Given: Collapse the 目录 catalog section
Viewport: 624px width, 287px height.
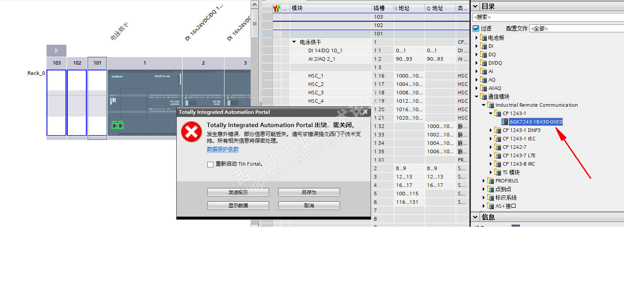Looking at the screenshot, I should coord(476,7).
